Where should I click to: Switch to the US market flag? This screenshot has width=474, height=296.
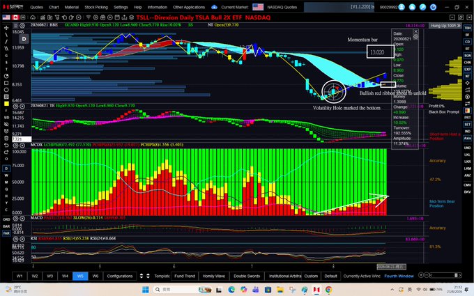point(6,17)
